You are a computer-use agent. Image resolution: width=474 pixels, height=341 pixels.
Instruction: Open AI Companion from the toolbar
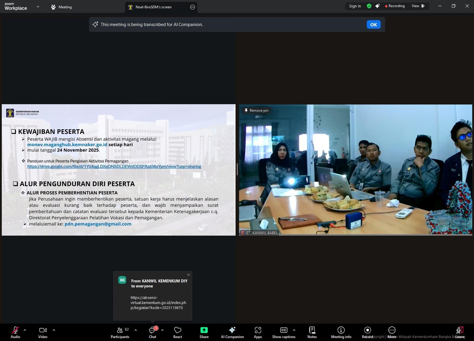pos(232,332)
